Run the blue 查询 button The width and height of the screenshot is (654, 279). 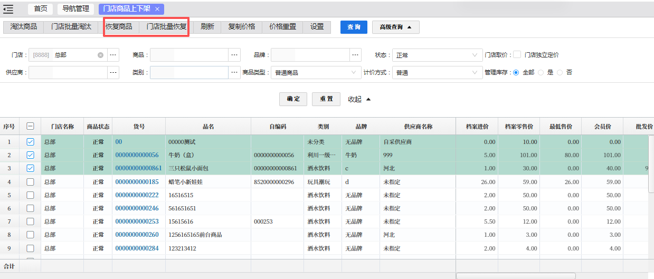click(354, 27)
